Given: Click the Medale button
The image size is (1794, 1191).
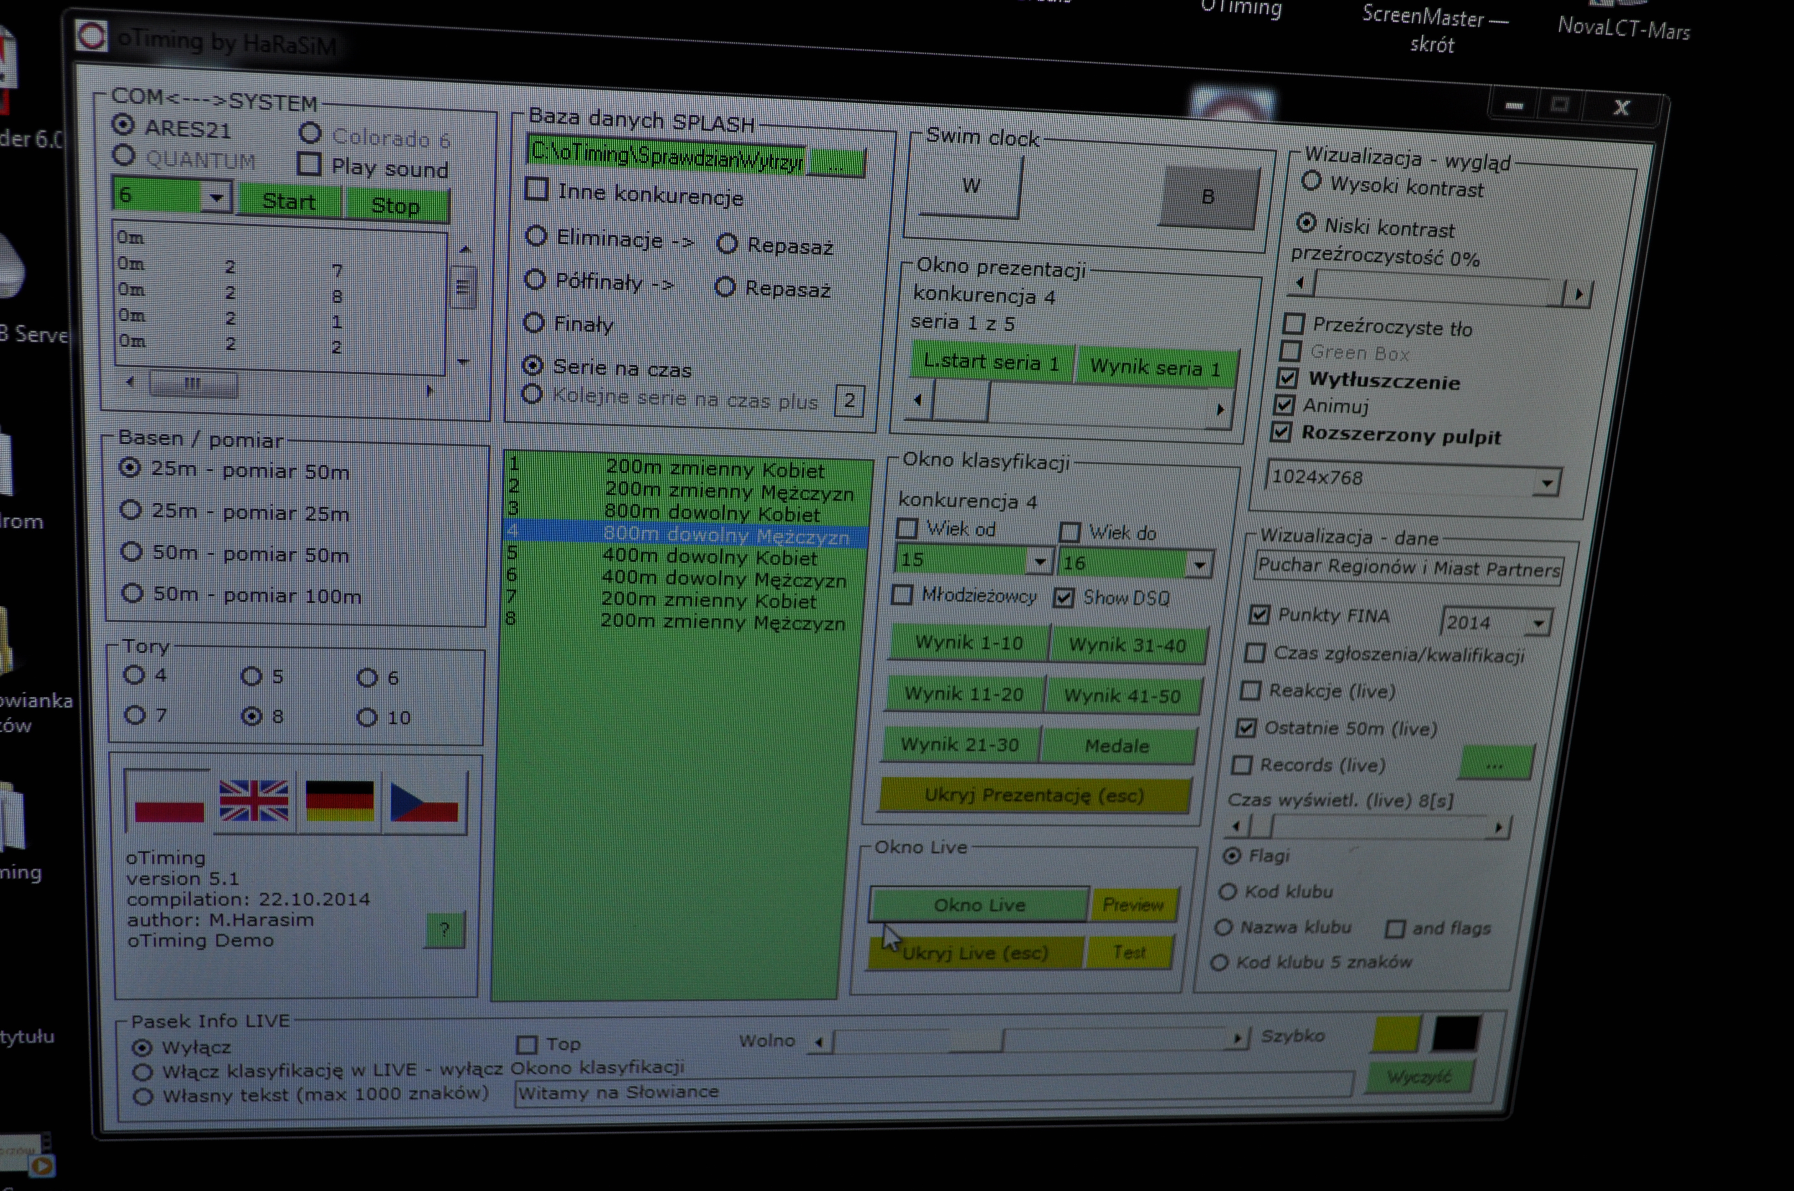Looking at the screenshot, I should (x=1117, y=746).
